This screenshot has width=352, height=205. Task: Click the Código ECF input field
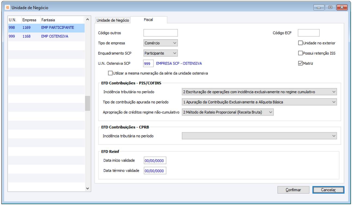click(309, 33)
